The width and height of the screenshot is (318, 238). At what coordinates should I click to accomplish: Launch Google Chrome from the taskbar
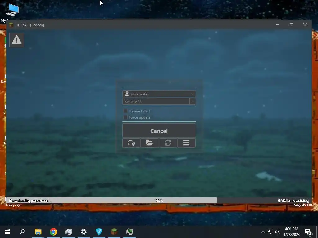53,232
